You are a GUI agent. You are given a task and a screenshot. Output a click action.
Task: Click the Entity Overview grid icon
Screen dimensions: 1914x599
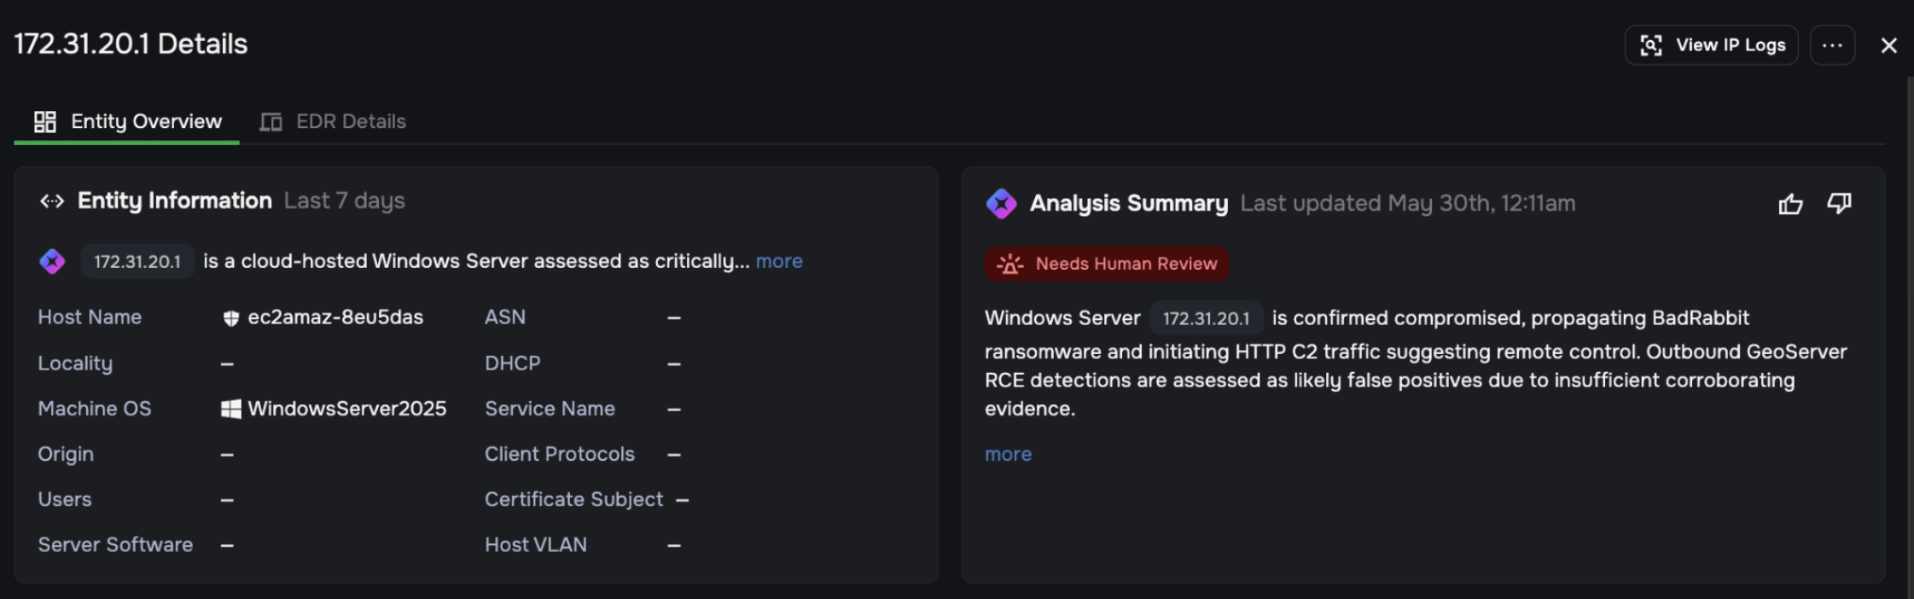click(x=45, y=121)
